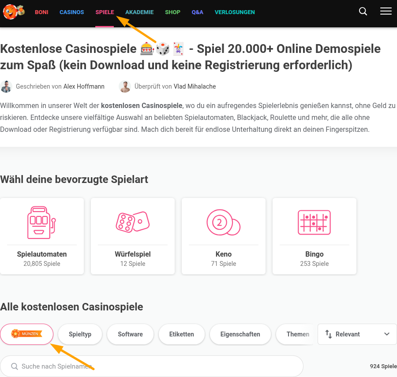Click the orange mascot site logo

(14, 11)
